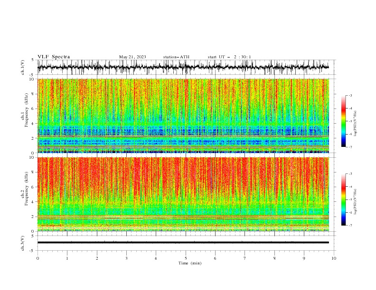Click the 'VLF Spectra' title text
The image size is (376, 290).
tap(54, 57)
